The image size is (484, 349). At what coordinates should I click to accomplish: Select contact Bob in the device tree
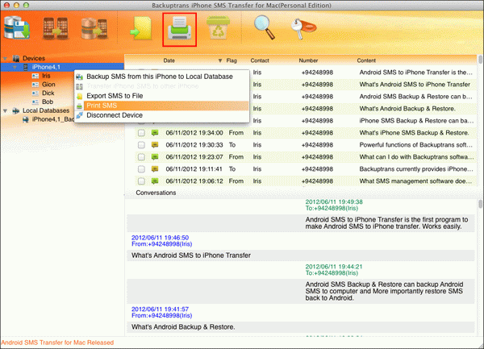pyautogui.click(x=48, y=102)
